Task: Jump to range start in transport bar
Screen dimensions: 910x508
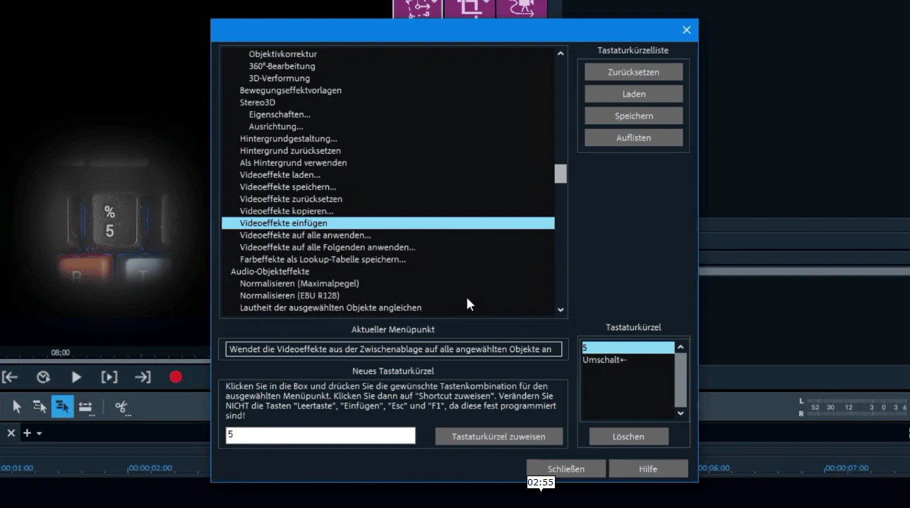Action: coord(10,377)
